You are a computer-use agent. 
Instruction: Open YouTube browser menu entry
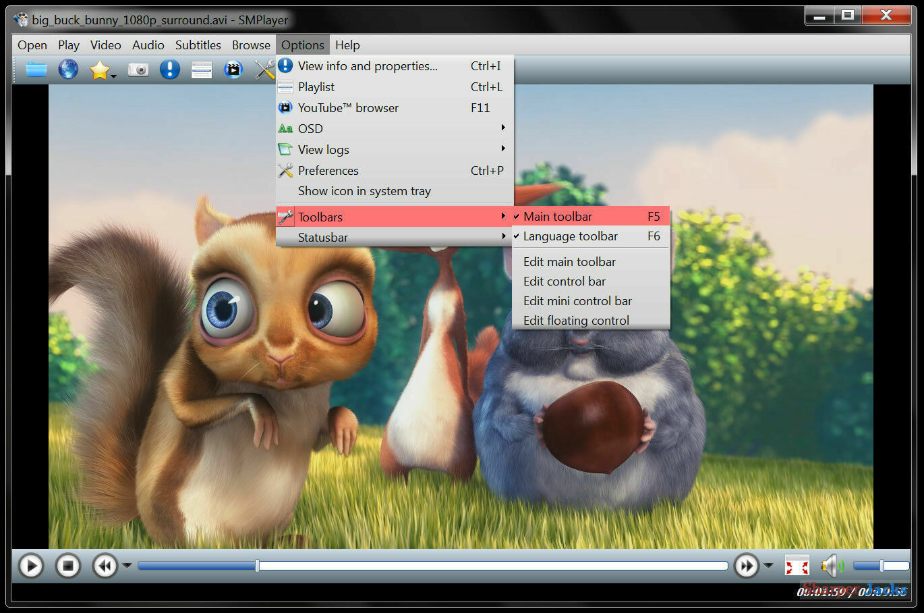pos(395,107)
